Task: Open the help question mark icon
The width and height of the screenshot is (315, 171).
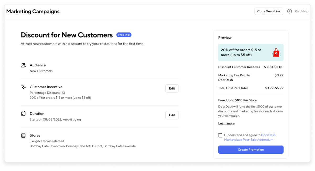Action: [x=290, y=11]
